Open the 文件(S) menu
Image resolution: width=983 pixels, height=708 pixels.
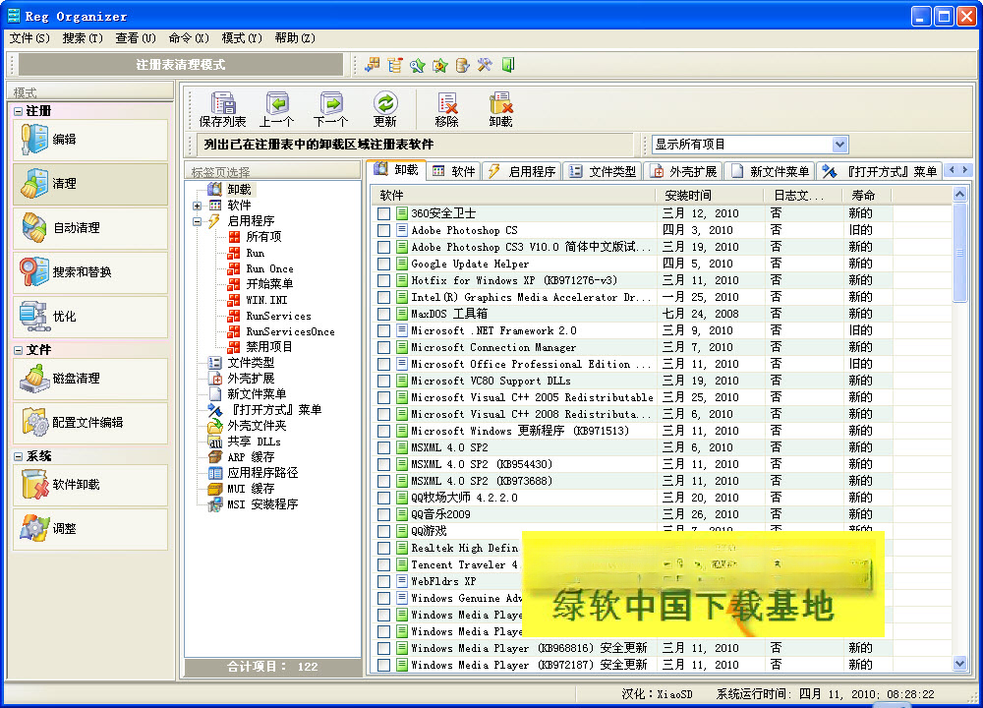tap(29, 38)
